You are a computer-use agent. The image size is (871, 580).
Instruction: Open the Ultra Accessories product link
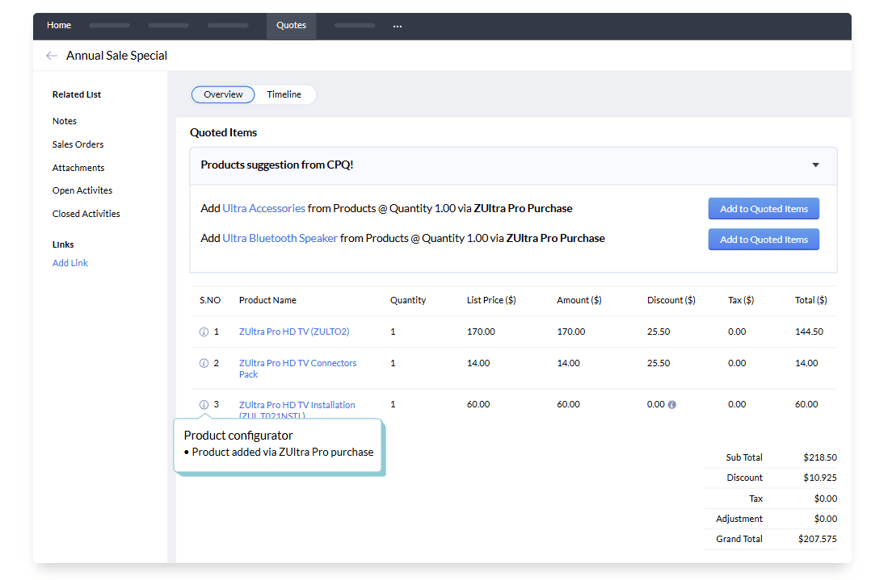click(x=264, y=208)
